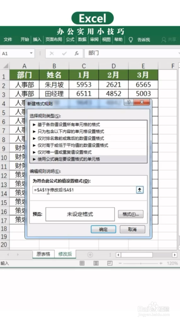Switch to the 修改后 sheet tab
Viewport: 180px width, 321px height.
point(65,254)
